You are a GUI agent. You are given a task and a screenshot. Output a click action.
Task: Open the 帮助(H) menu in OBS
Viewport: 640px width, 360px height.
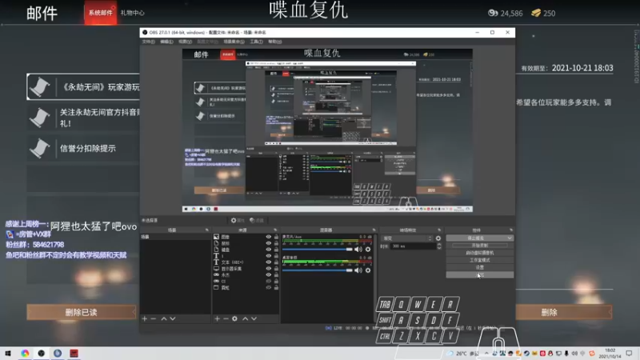coord(274,42)
